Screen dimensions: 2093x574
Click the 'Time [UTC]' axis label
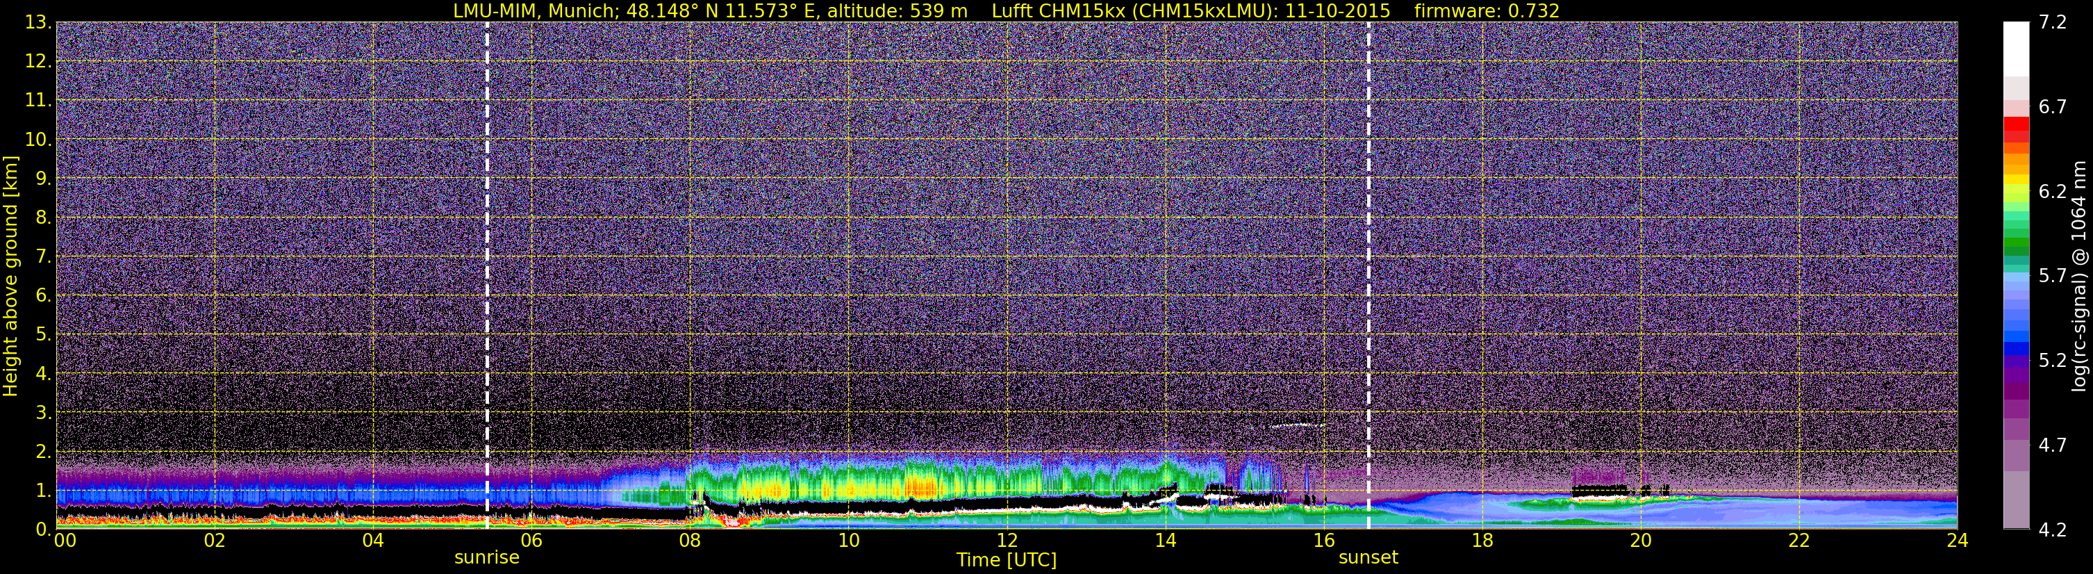point(1007,560)
